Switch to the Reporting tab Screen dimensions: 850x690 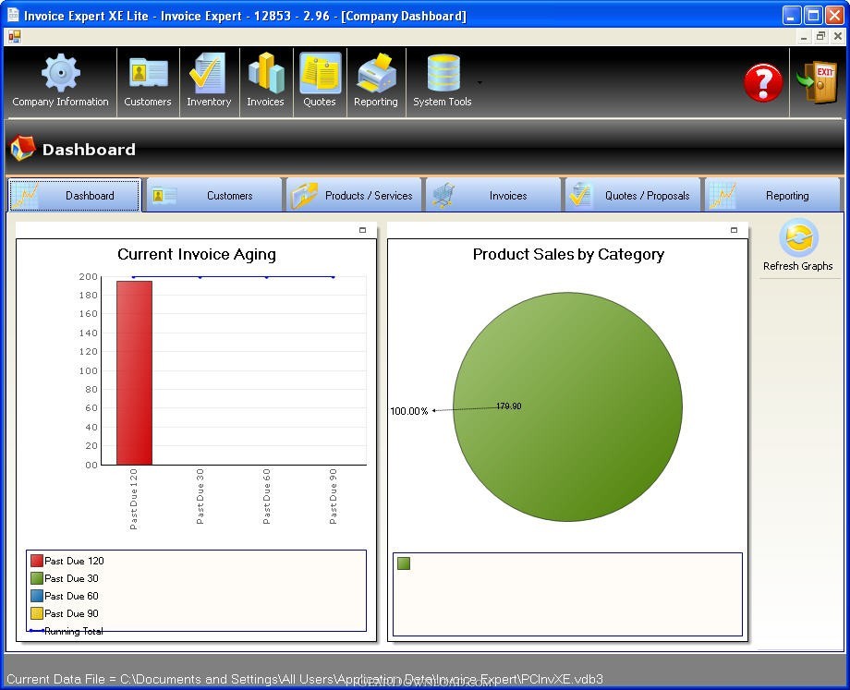click(772, 195)
